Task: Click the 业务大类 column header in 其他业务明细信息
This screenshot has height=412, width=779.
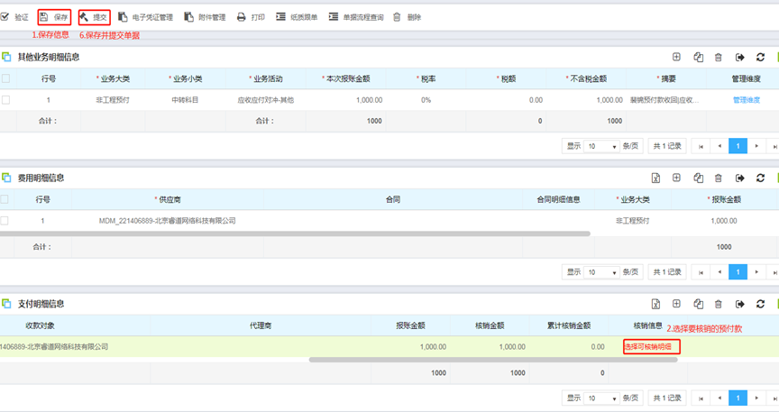Action: tap(113, 78)
